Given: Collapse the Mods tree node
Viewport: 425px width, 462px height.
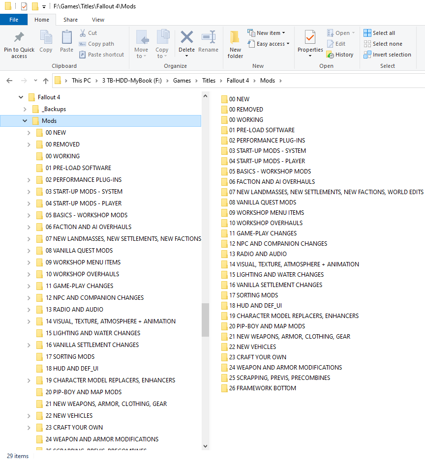Looking at the screenshot, I should click(25, 121).
